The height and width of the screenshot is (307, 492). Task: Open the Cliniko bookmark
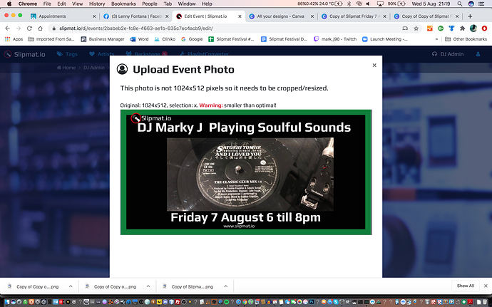click(165, 39)
